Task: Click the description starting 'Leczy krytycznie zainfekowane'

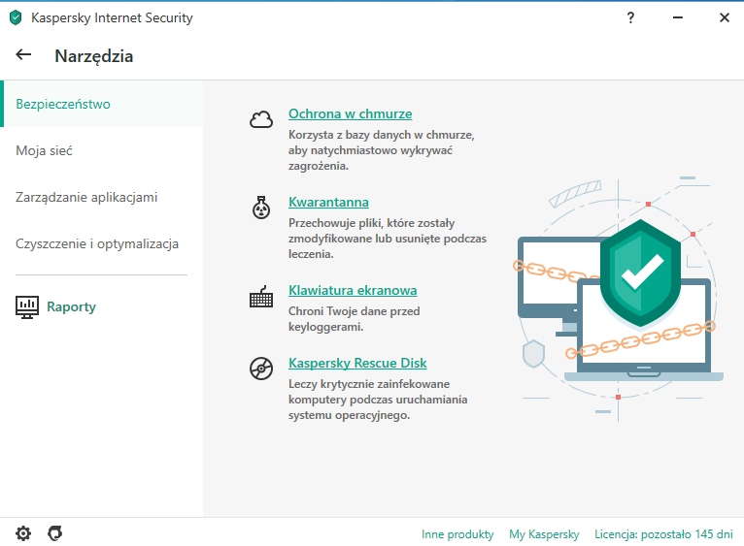Action: pos(378,400)
